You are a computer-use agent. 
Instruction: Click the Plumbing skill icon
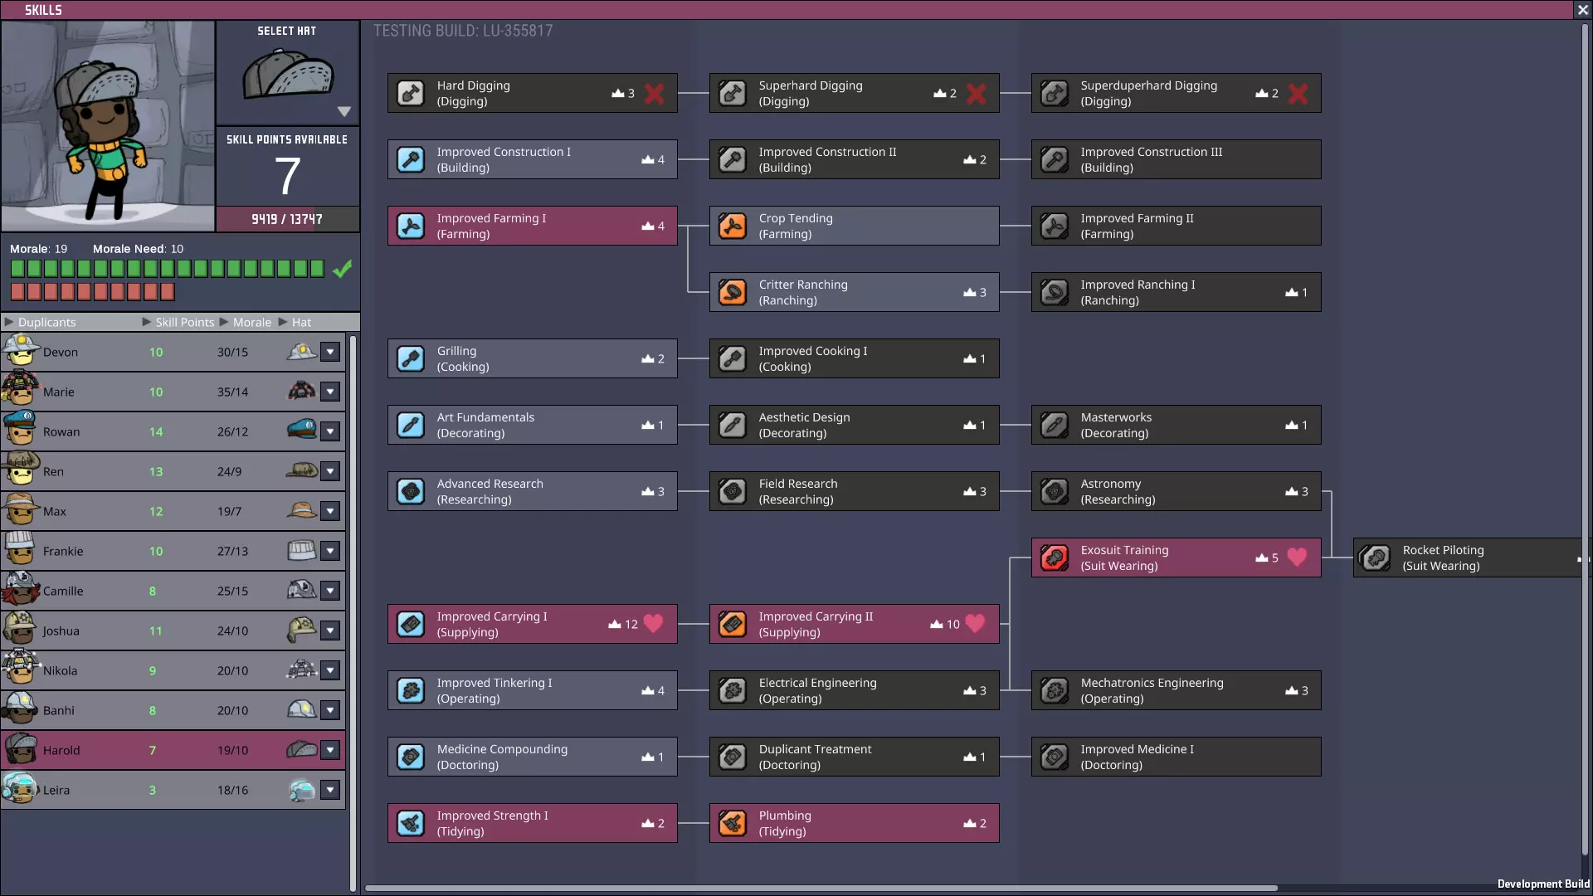pyautogui.click(x=733, y=823)
